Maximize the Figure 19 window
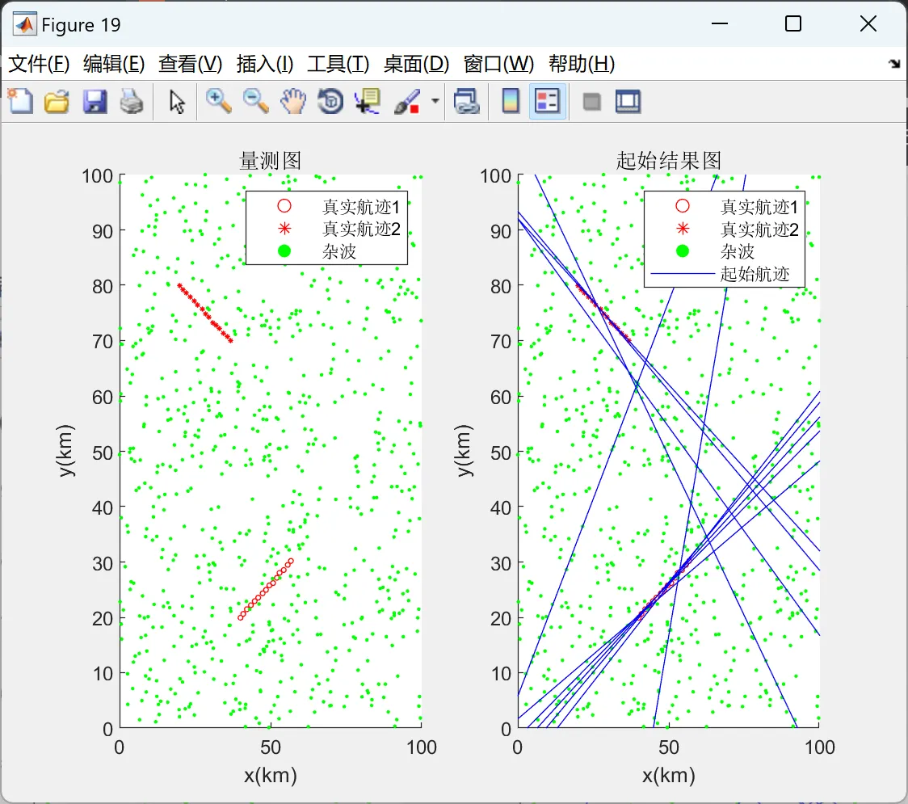 pyautogui.click(x=792, y=23)
